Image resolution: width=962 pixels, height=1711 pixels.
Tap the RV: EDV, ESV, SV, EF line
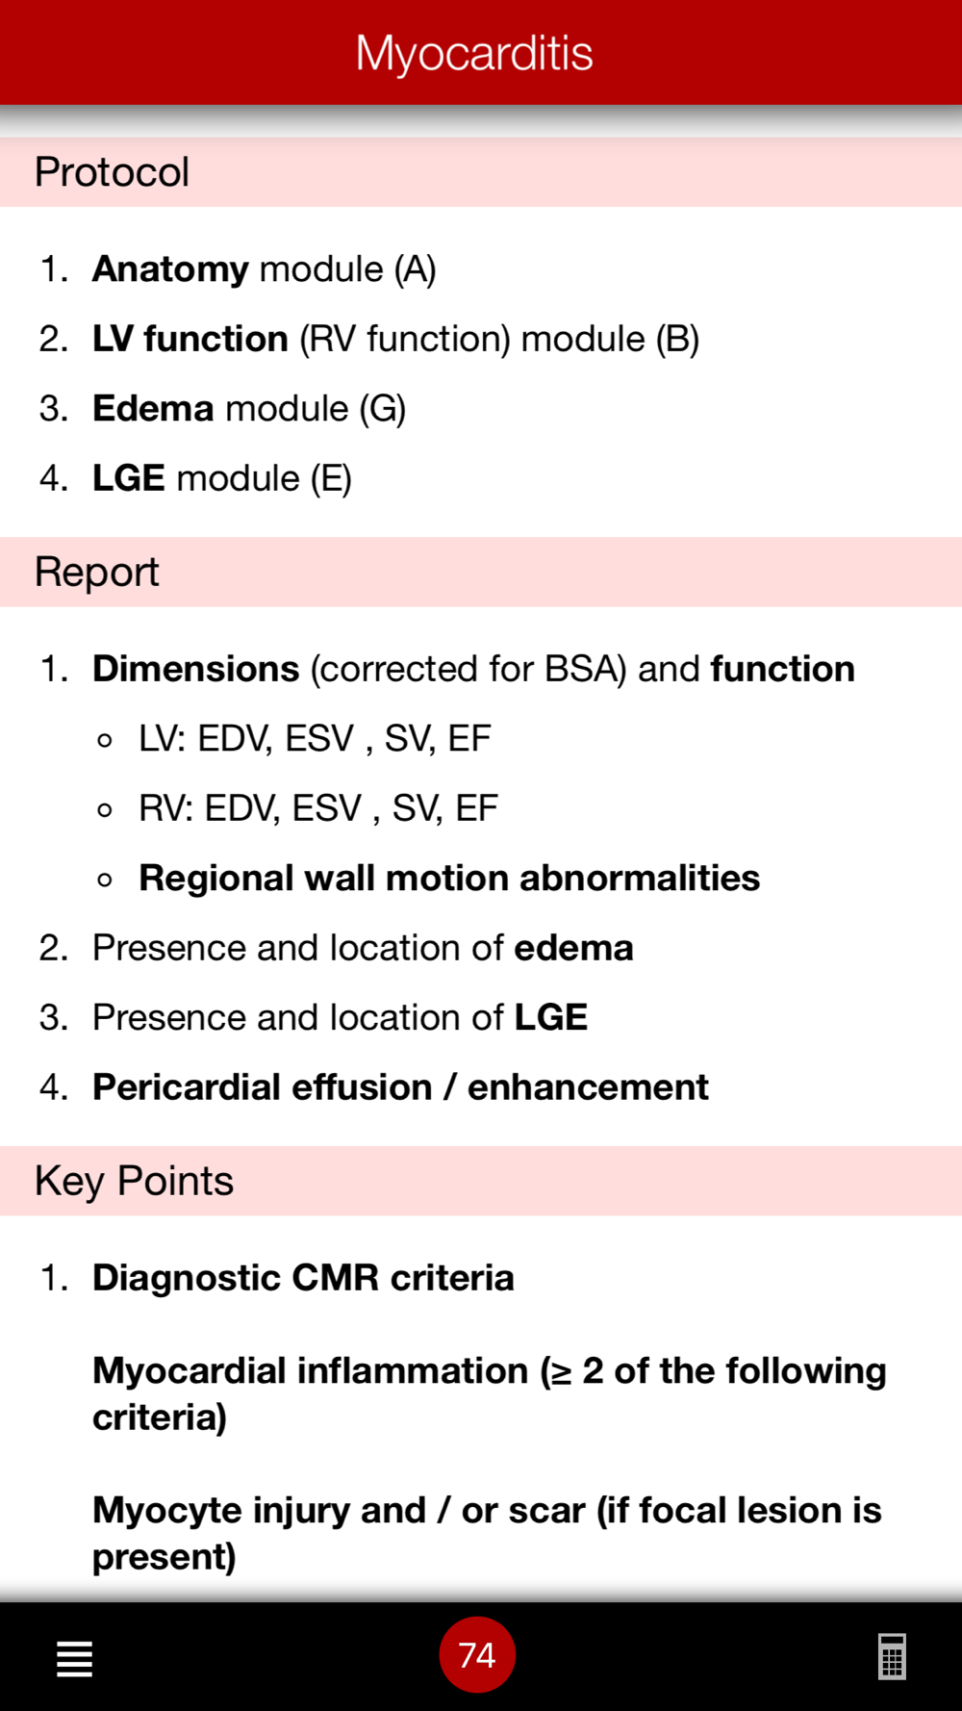tap(317, 808)
